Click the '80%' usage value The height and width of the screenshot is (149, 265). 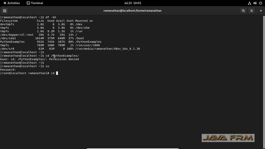point(71,42)
